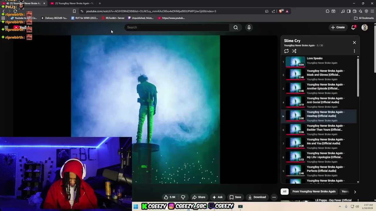The image size is (376, 211).
Task: Play Mask and Gloves playlist item
Action: (x=319, y=75)
